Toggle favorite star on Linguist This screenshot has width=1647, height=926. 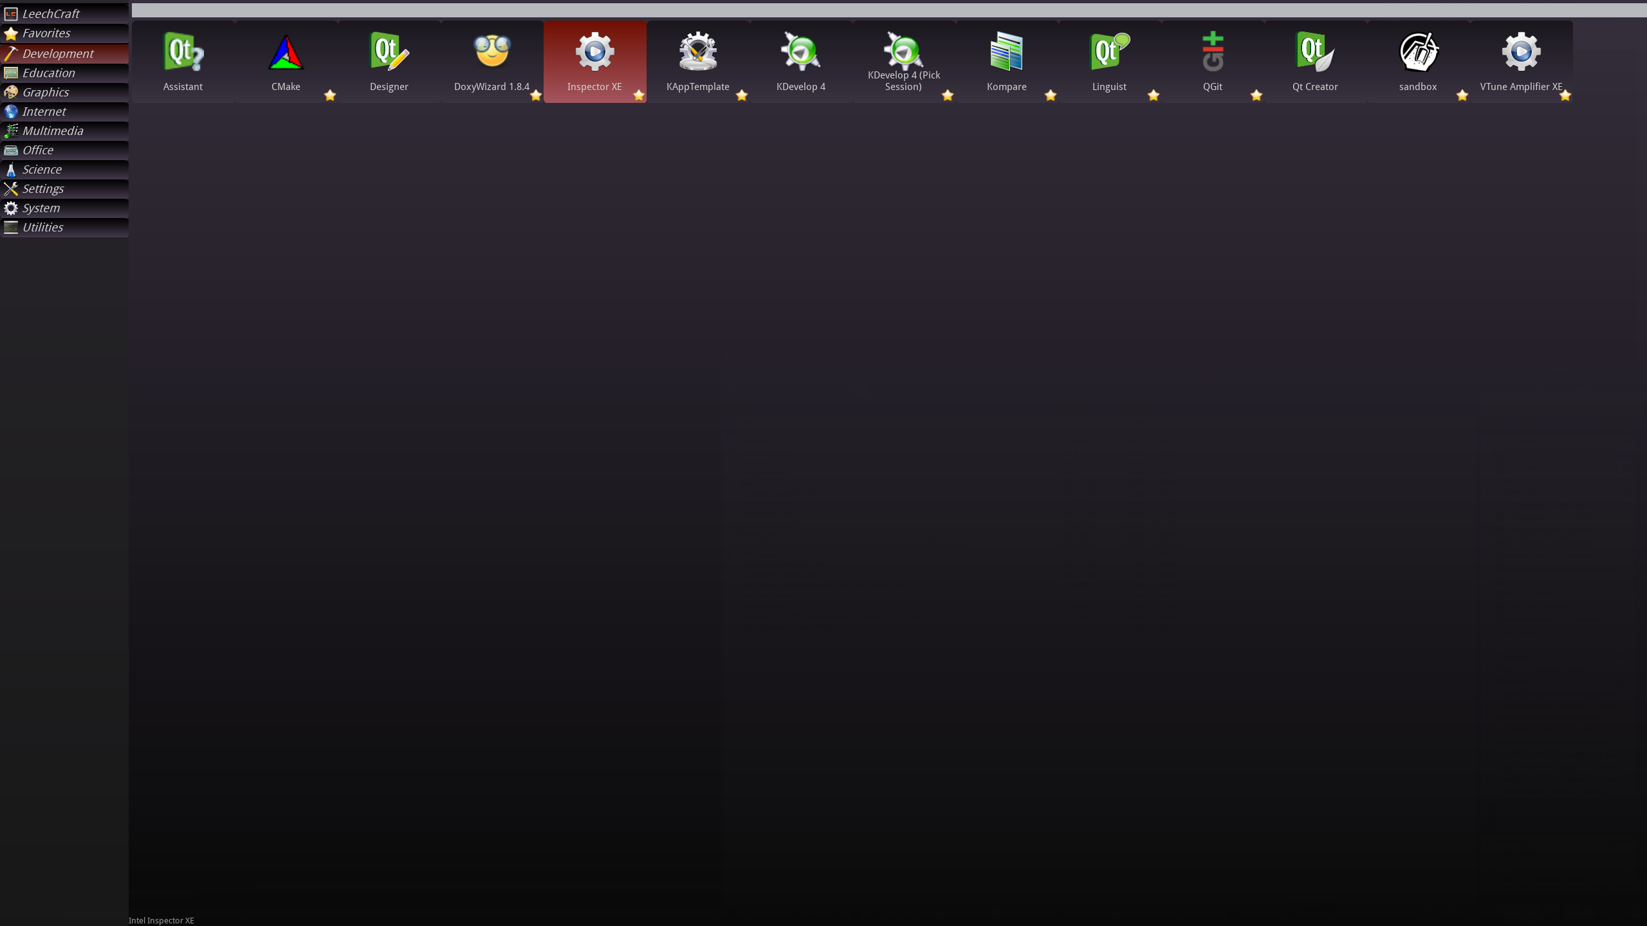(x=1154, y=95)
